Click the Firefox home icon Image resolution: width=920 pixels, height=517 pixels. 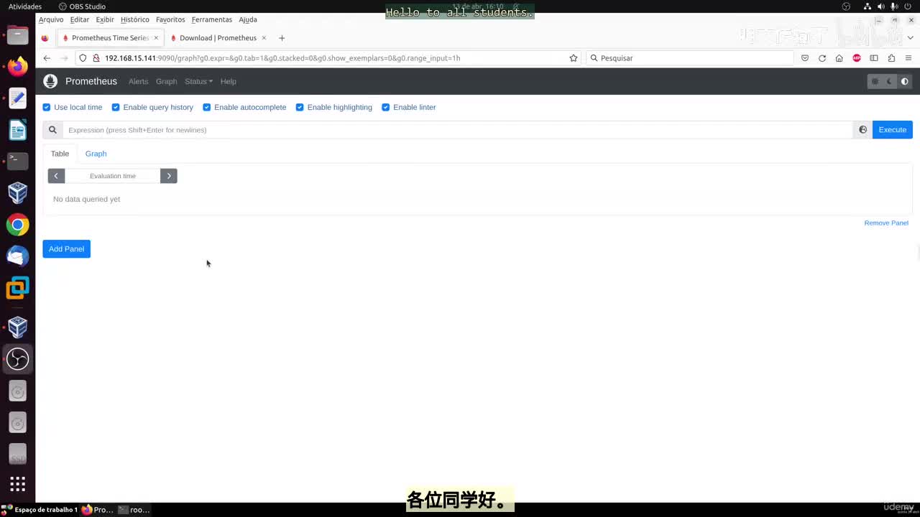[x=839, y=58]
